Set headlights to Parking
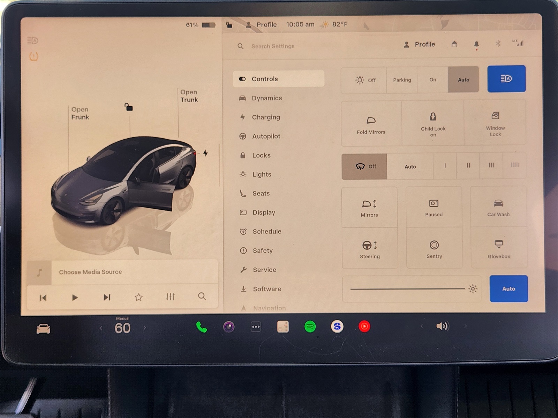This screenshot has width=558, height=418. click(402, 80)
